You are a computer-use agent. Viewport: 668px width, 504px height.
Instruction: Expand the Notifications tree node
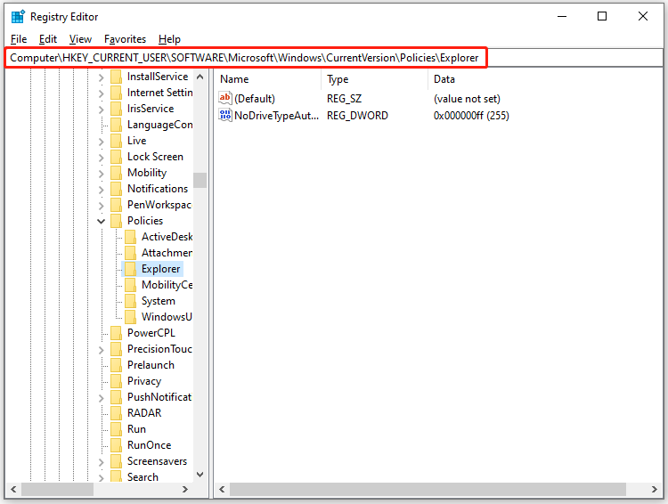tap(102, 189)
